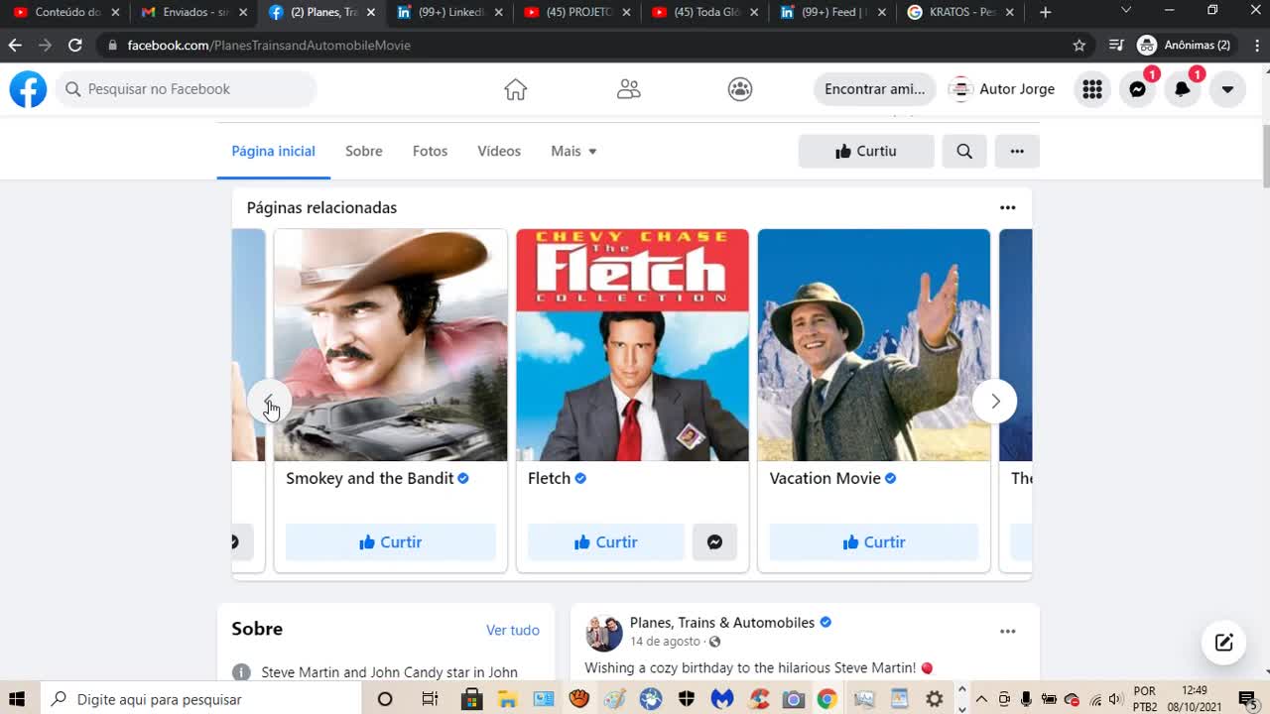
Task: Like the Fletch page
Action: coord(606,542)
